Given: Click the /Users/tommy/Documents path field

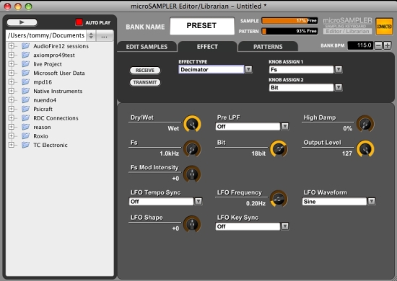Looking at the screenshot, I should tap(46, 35).
